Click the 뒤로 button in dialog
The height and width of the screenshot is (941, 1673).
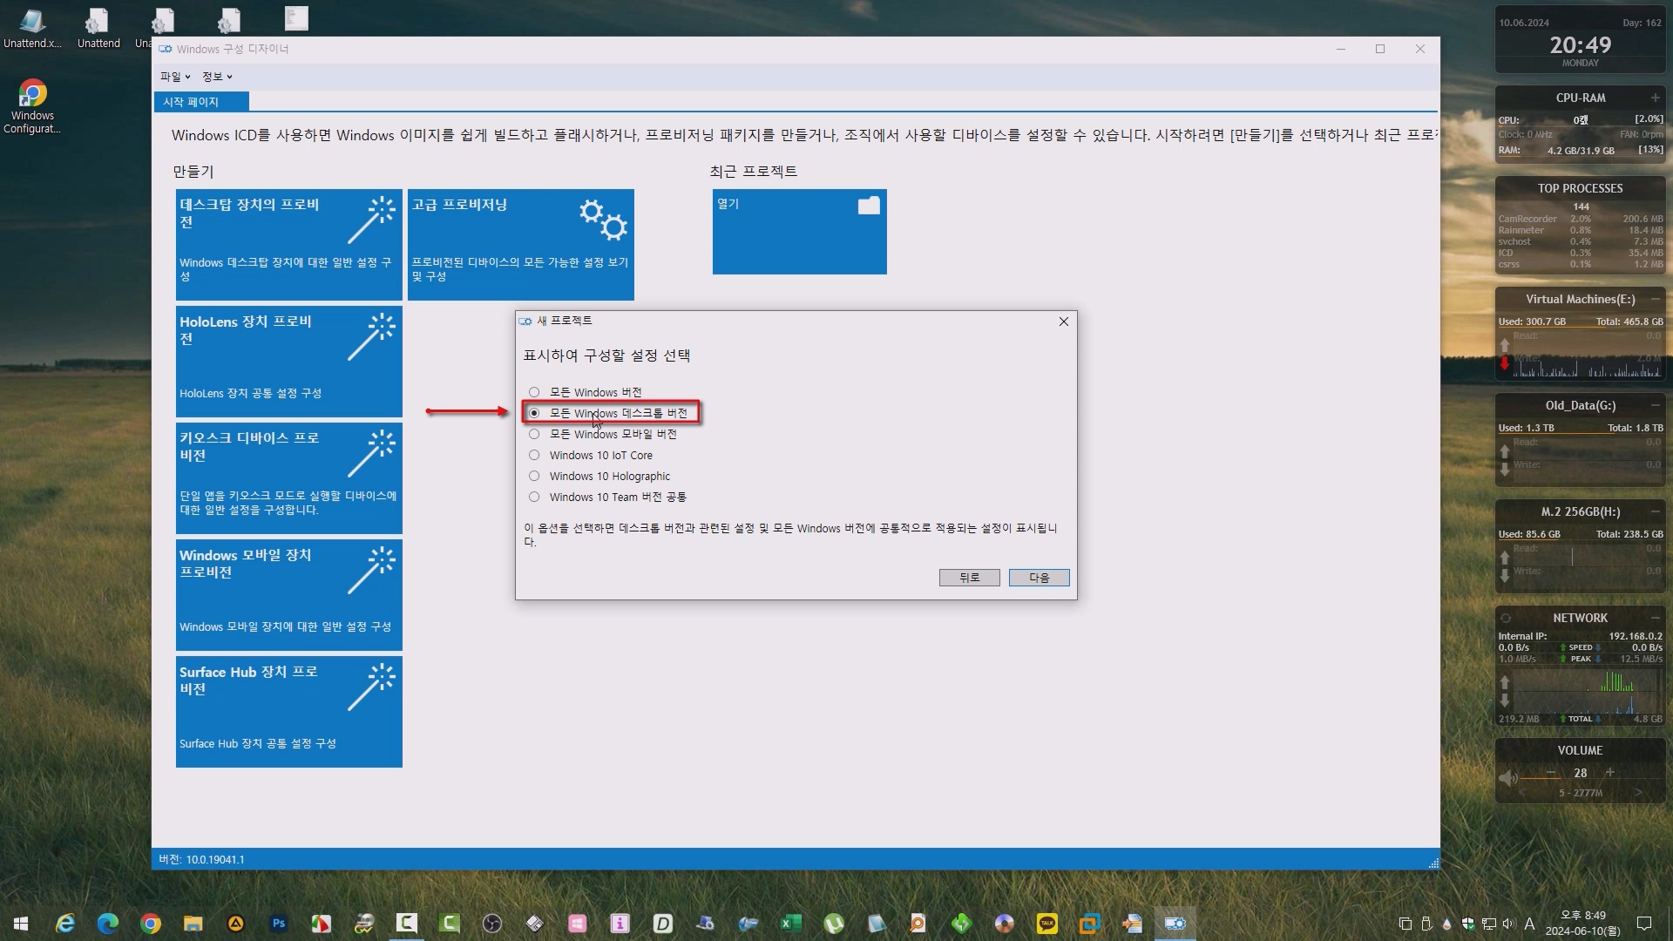[969, 578]
